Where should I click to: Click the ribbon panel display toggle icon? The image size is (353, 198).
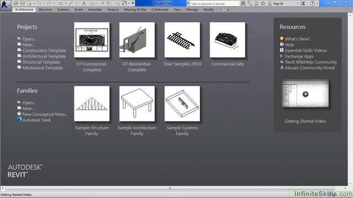pyautogui.click(x=224, y=10)
